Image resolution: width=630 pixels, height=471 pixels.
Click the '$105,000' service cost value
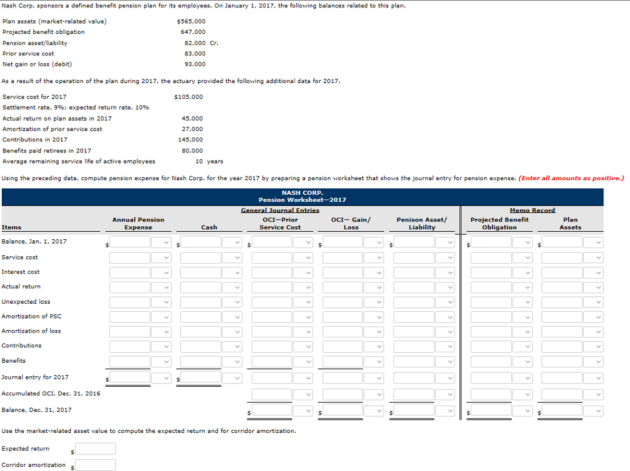click(x=188, y=97)
